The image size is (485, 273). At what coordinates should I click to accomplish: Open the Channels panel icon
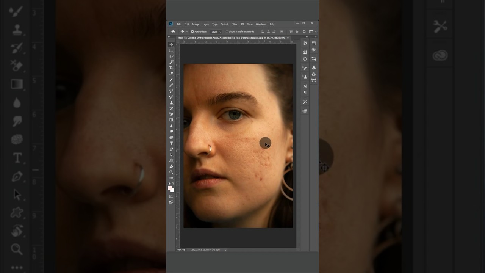(x=314, y=74)
